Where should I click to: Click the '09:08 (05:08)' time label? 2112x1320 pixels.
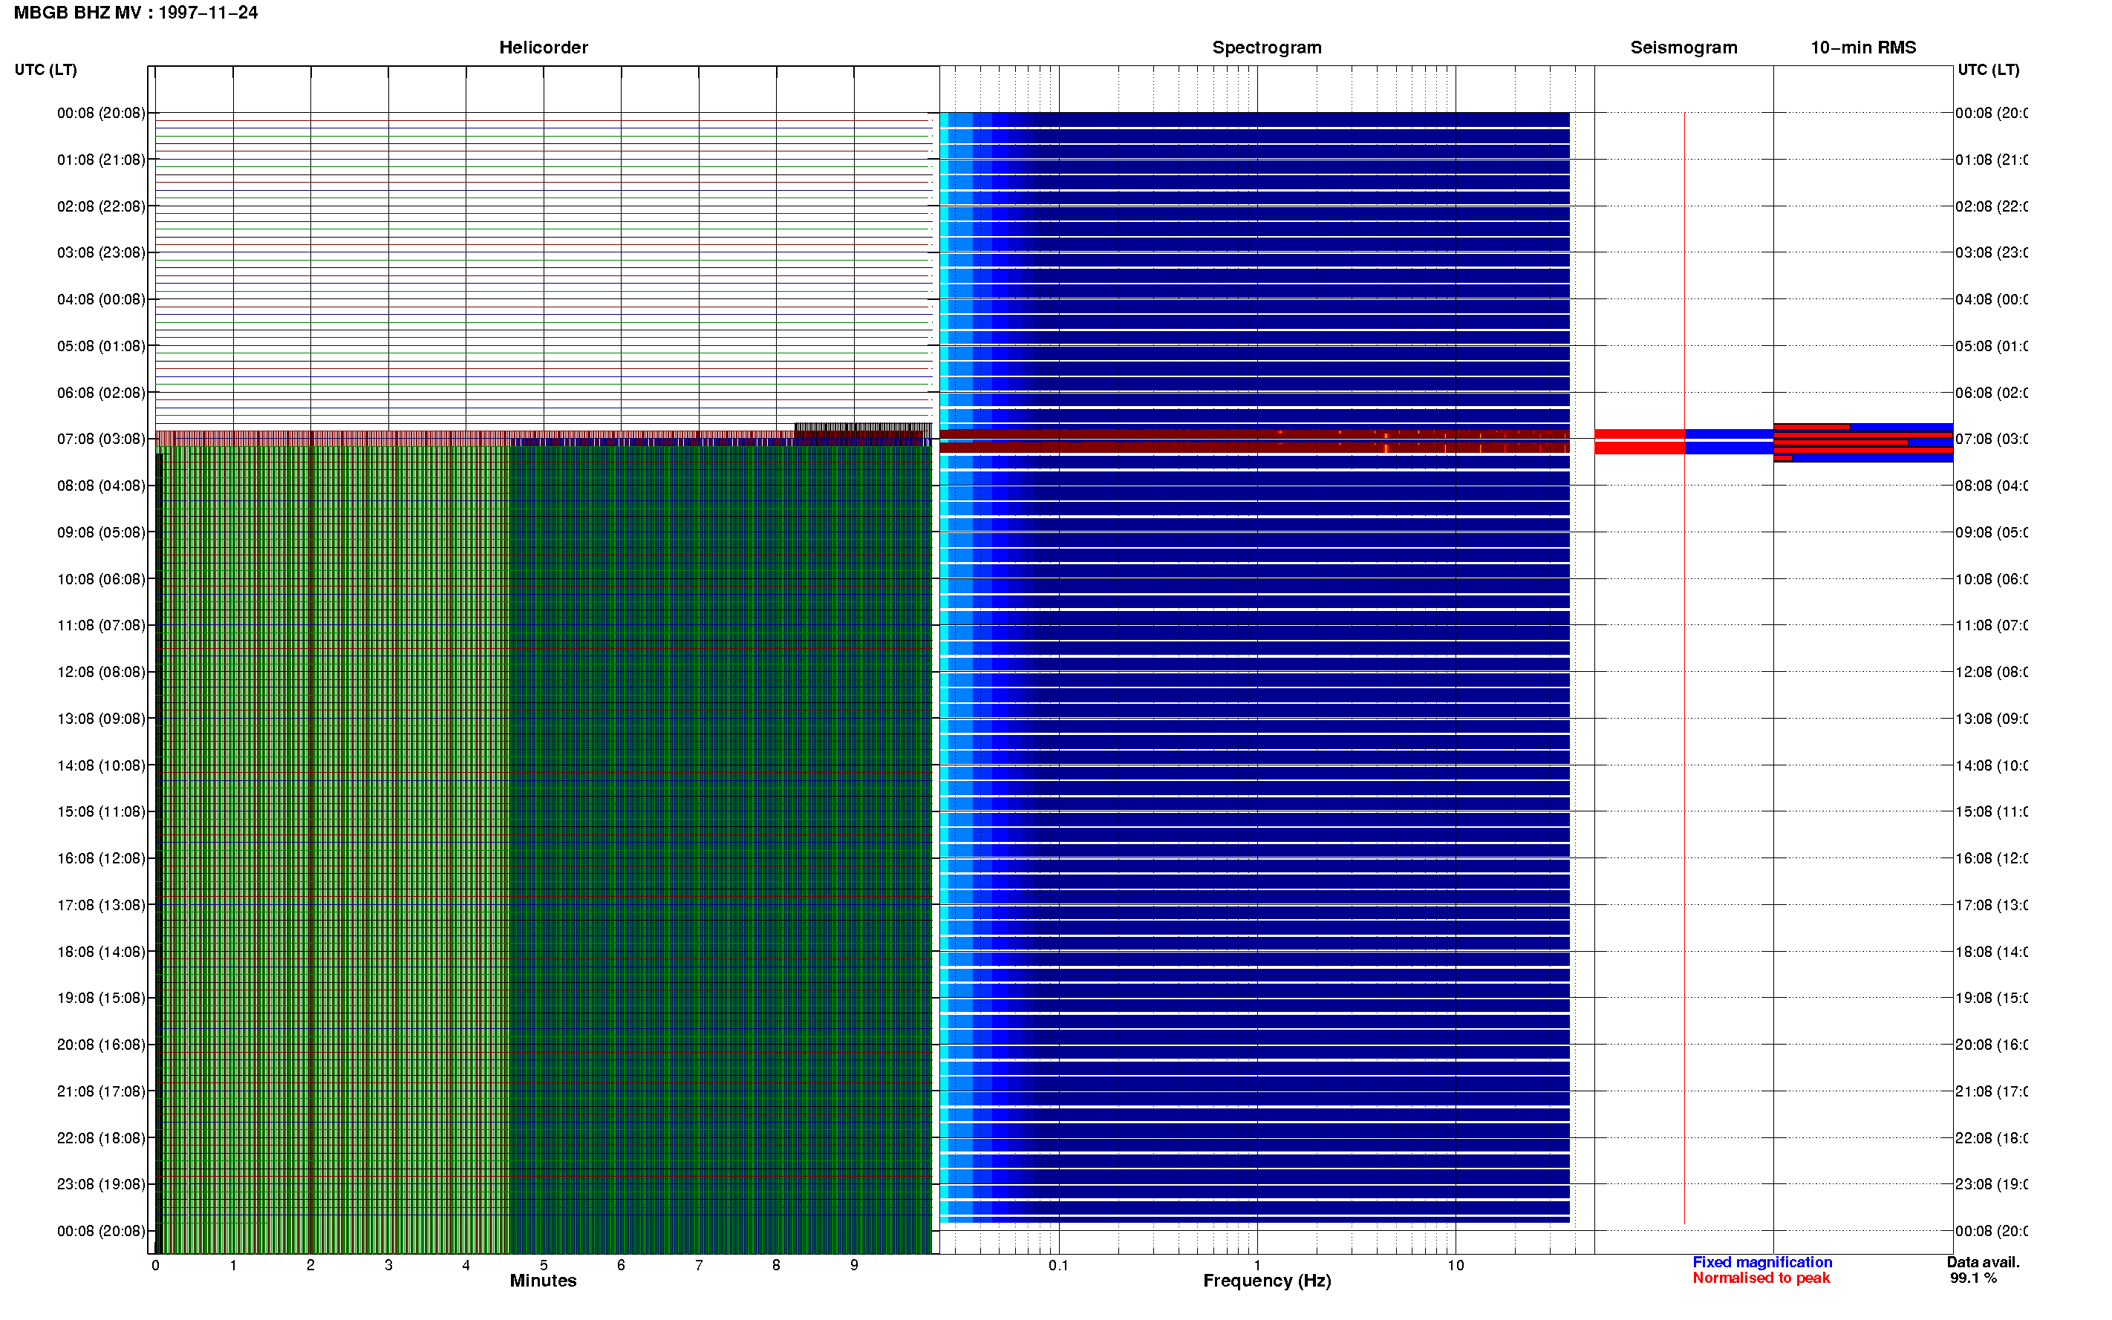(x=101, y=532)
